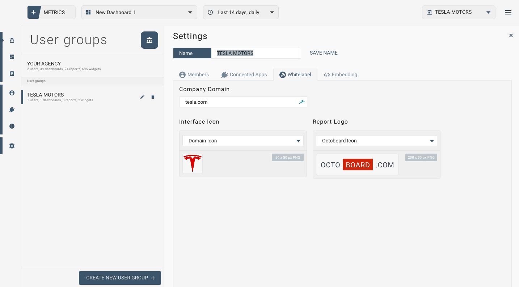Click the Company Domain field with tesla.com
The width and height of the screenshot is (519, 287).
point(243,102)
